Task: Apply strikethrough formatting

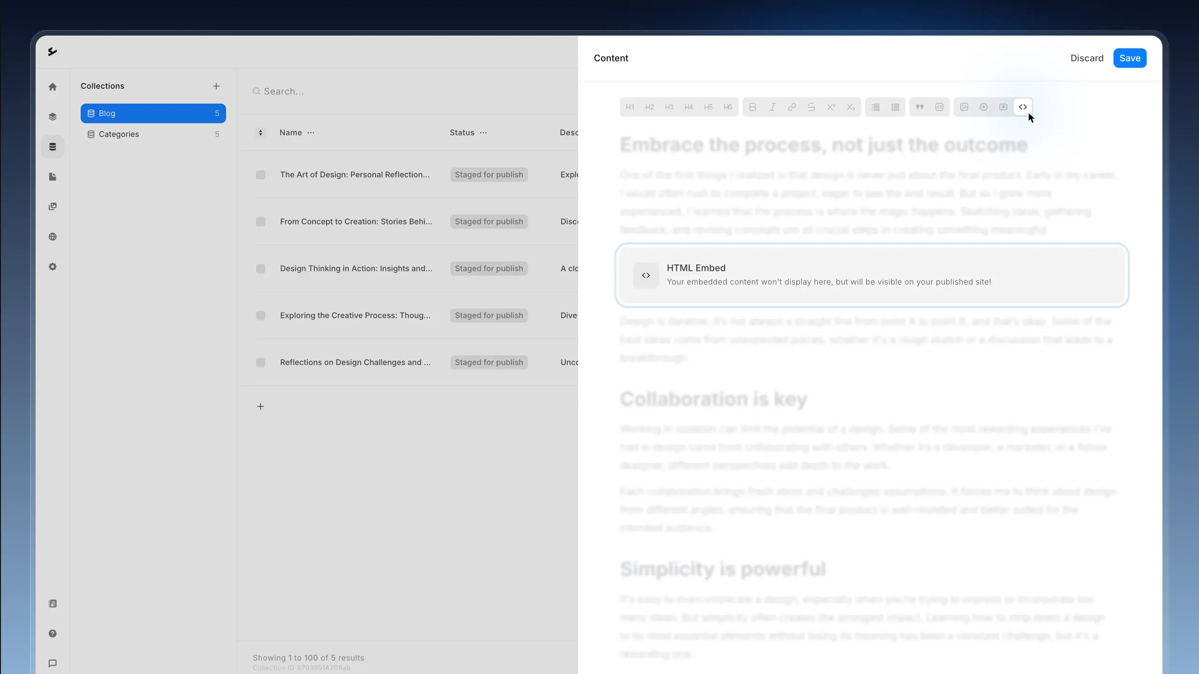Action: (812, 107)
